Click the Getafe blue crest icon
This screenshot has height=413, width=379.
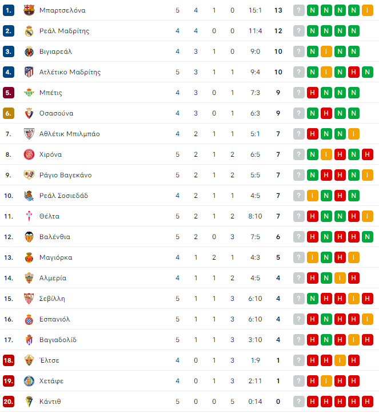pos(29,381)
